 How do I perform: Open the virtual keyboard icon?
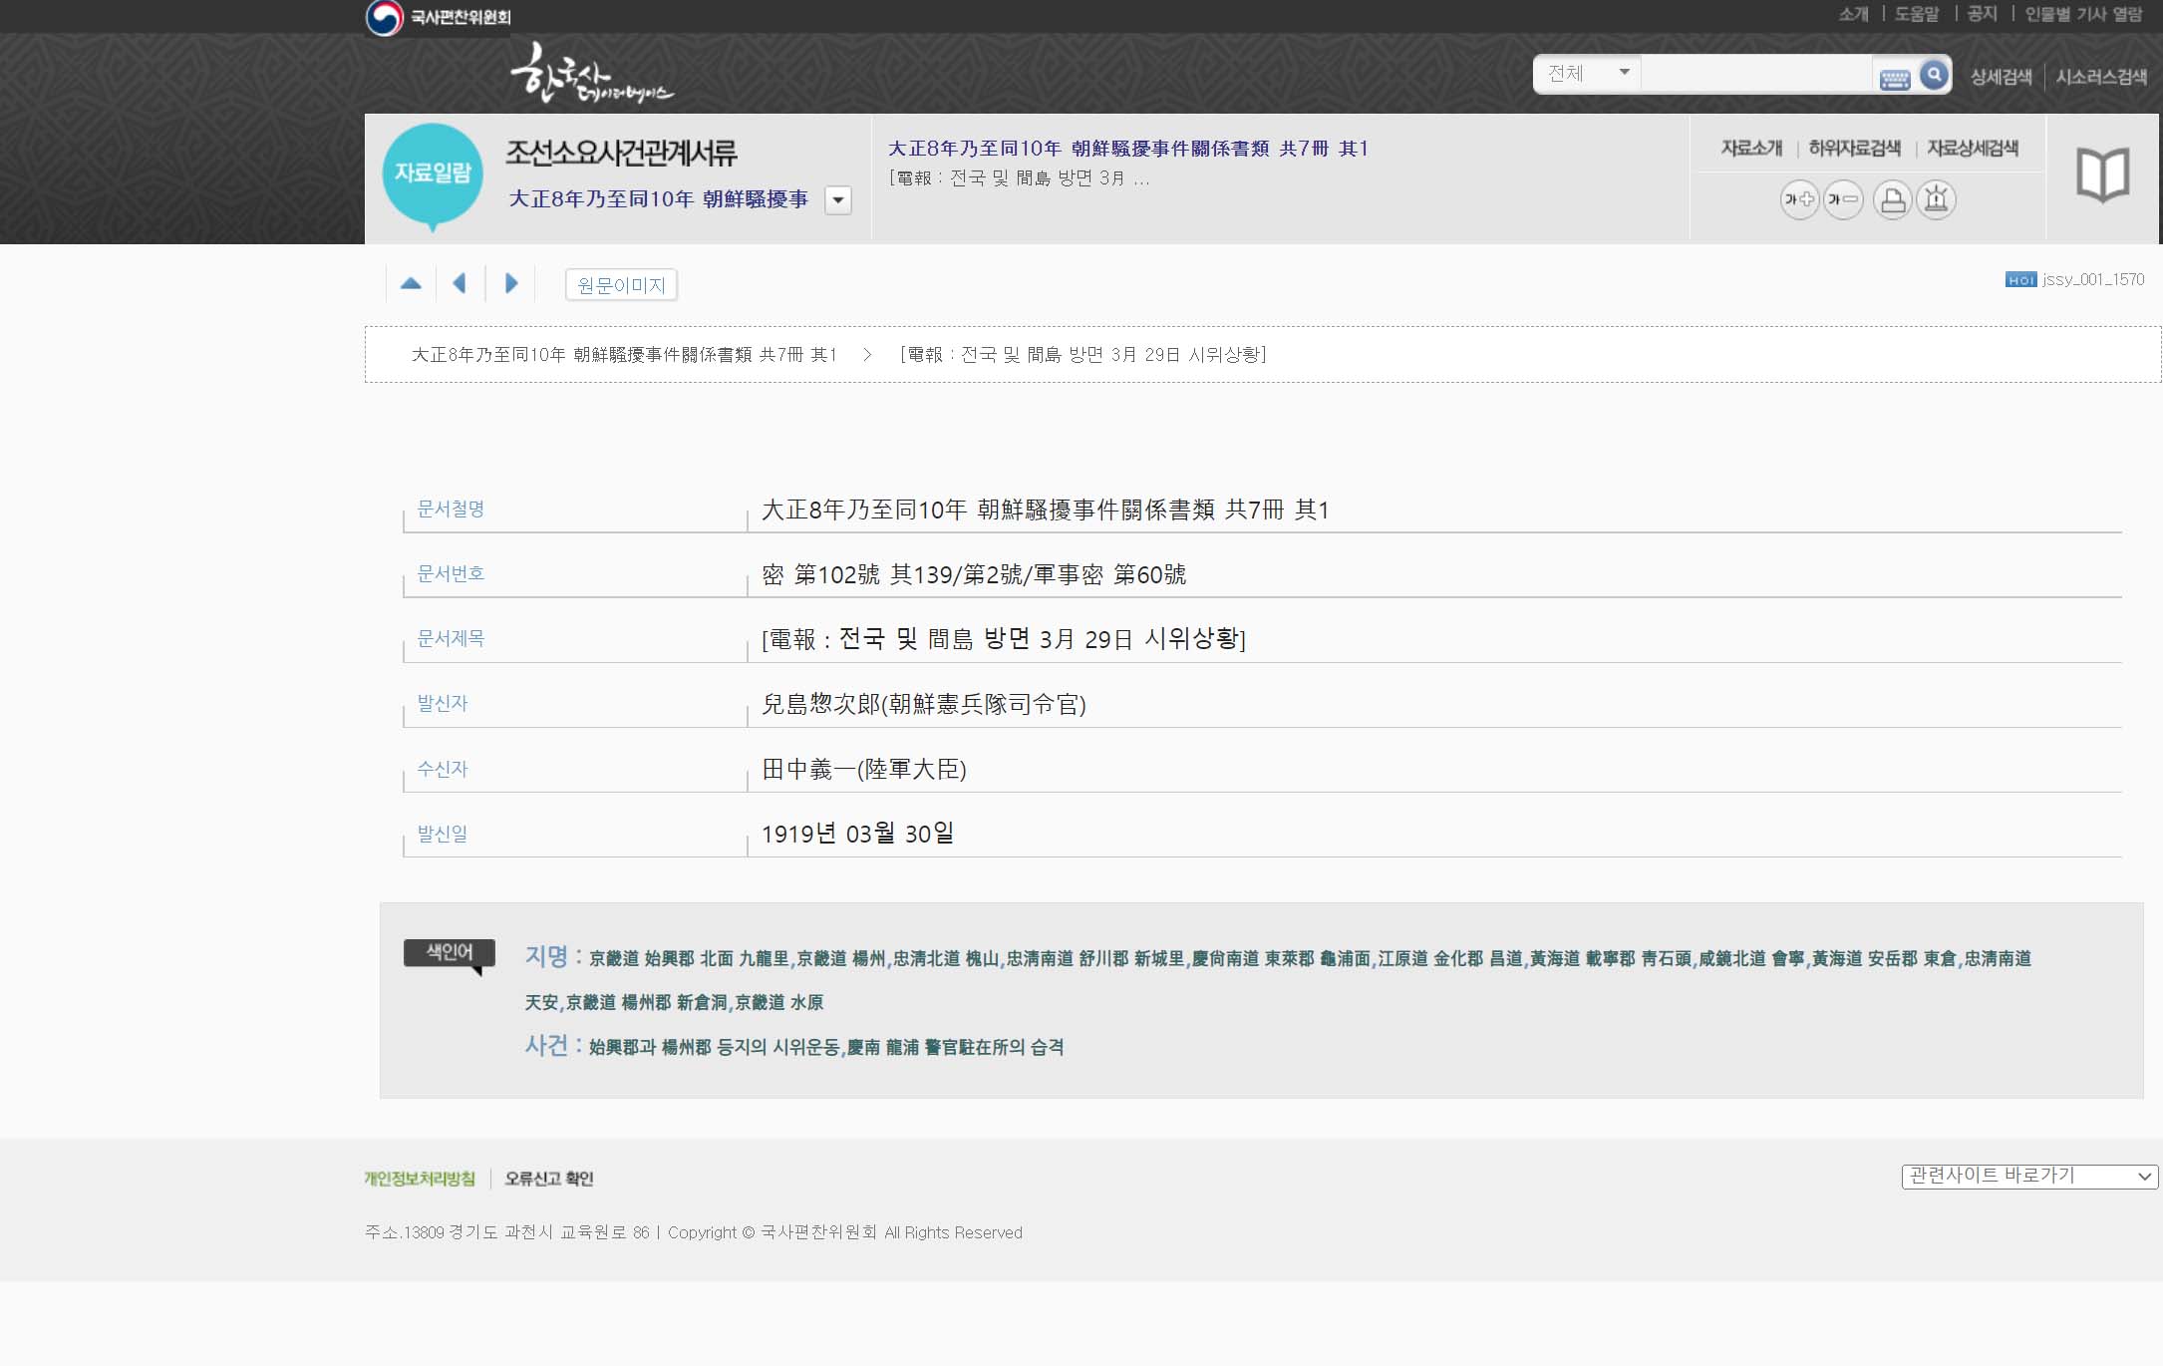(1894, 79)
